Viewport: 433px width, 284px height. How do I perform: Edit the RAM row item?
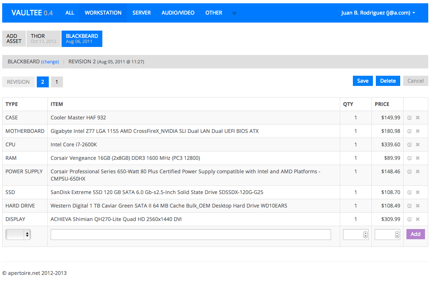pos(410,158)
